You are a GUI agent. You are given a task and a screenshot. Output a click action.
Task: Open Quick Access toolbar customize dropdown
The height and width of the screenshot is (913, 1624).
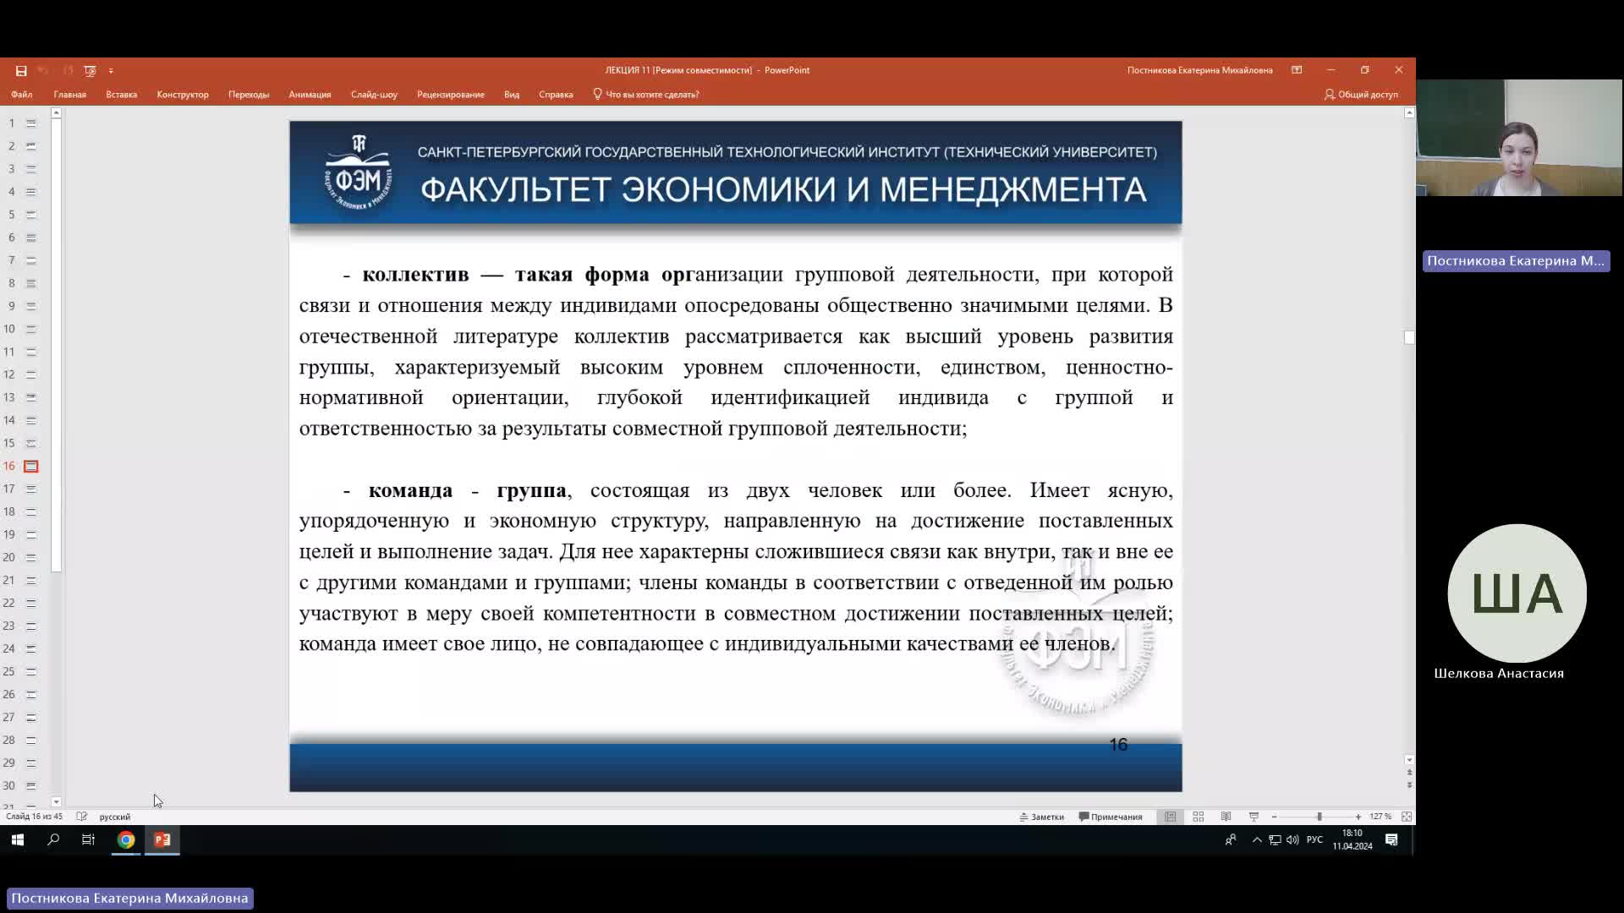(x=111, y=71)
